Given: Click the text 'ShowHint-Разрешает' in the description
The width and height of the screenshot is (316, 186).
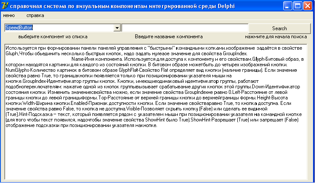Looking at the screenshot, I should click(x=213, y=120).
